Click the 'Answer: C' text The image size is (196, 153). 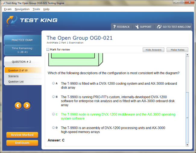pyautogui.click(x=56, y=140)
